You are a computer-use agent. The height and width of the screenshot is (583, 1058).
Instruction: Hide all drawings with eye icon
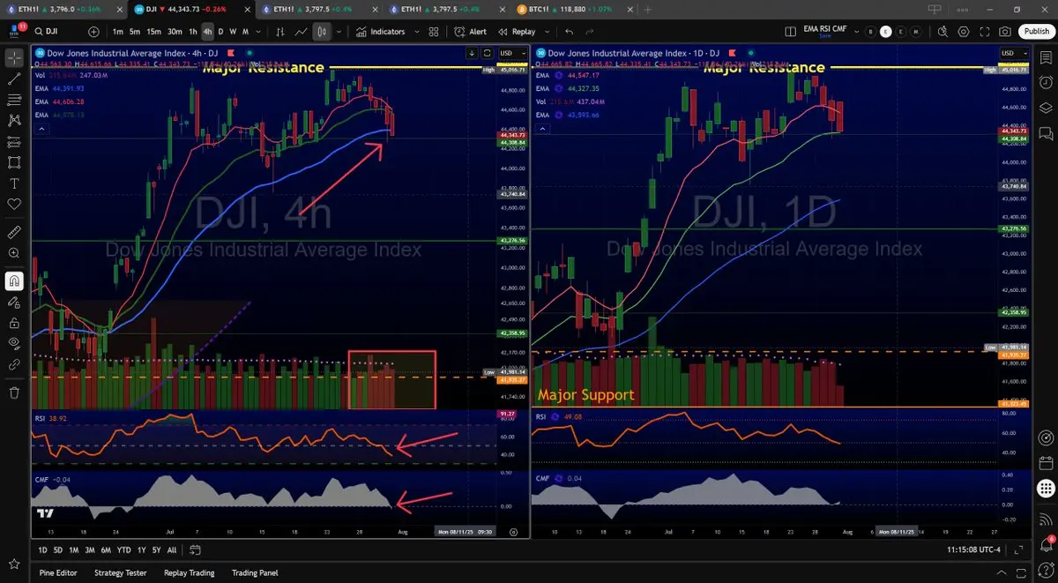click(14, 343)
